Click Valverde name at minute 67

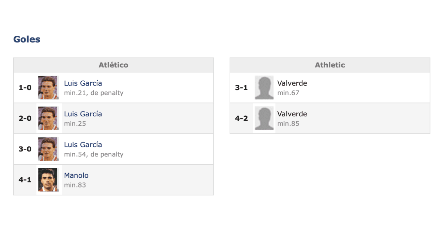[292, 83]
